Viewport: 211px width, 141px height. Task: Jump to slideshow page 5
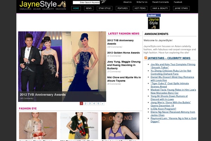98,104
